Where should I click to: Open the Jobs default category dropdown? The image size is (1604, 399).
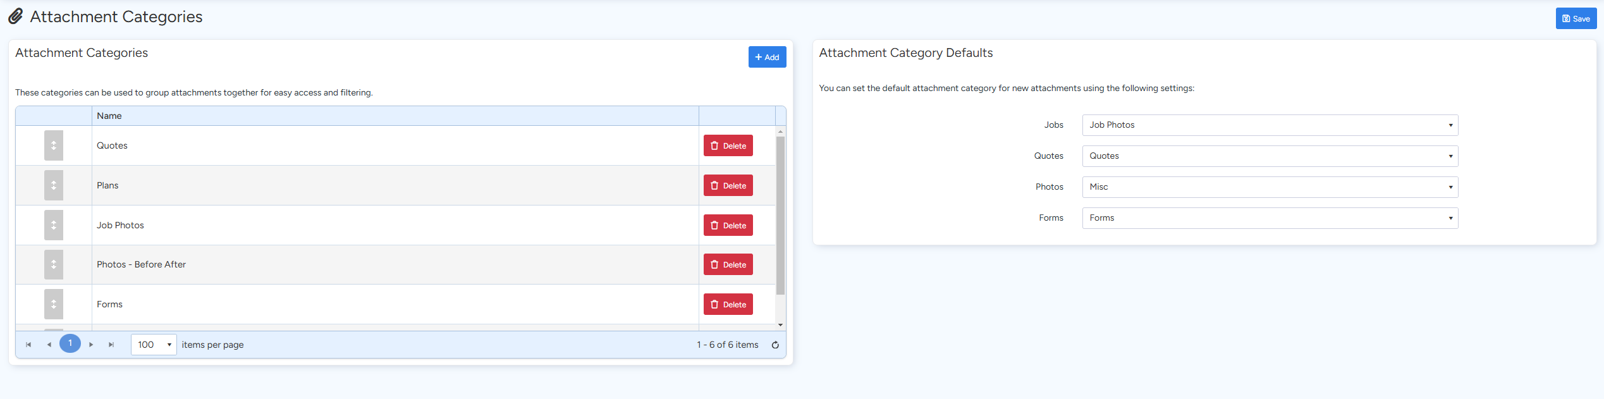pyautogui.click(x=1270, y=125)
